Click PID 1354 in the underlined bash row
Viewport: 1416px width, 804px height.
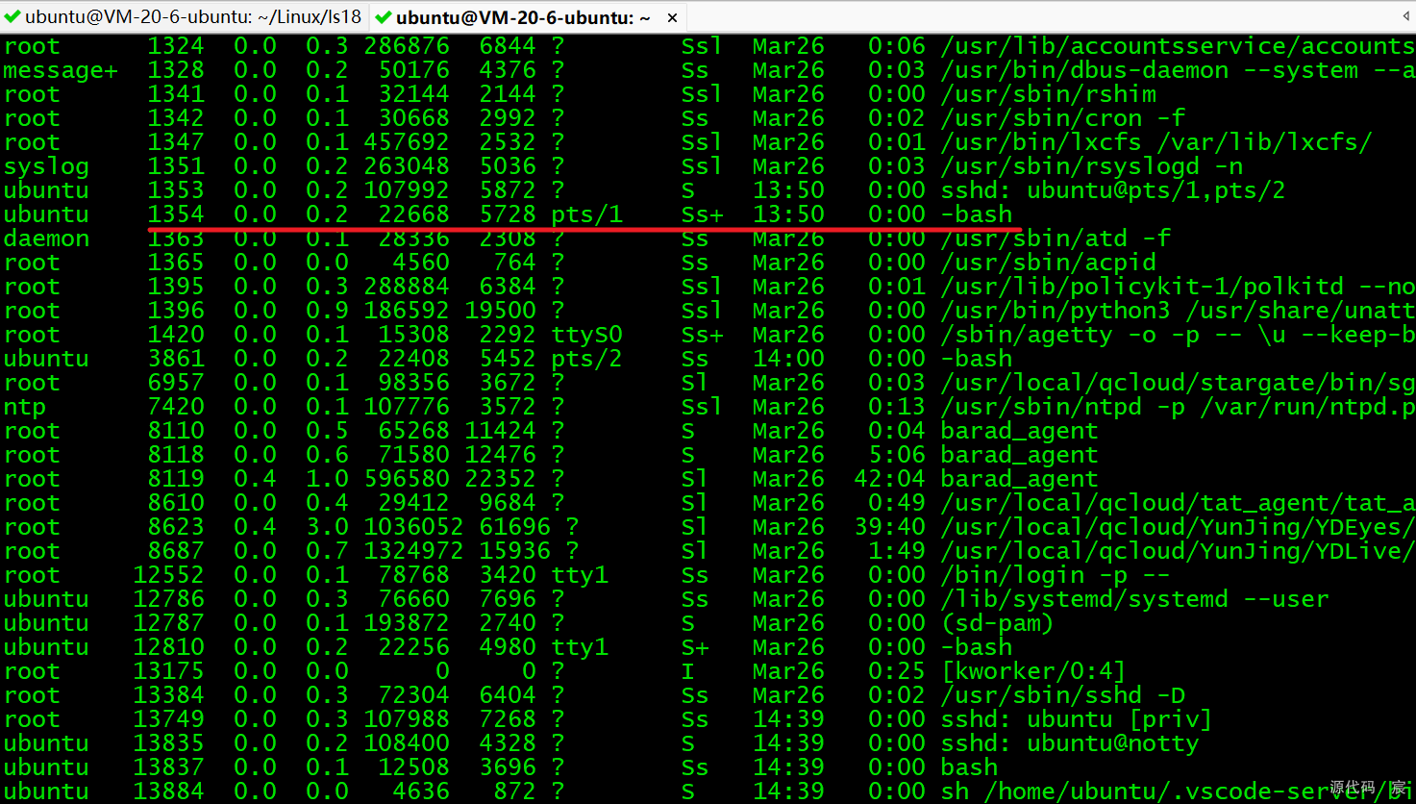click(176, 214)
